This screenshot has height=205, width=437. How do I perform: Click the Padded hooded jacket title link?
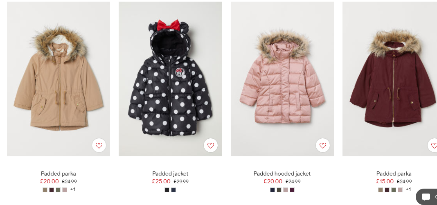(x=282, y=173)
